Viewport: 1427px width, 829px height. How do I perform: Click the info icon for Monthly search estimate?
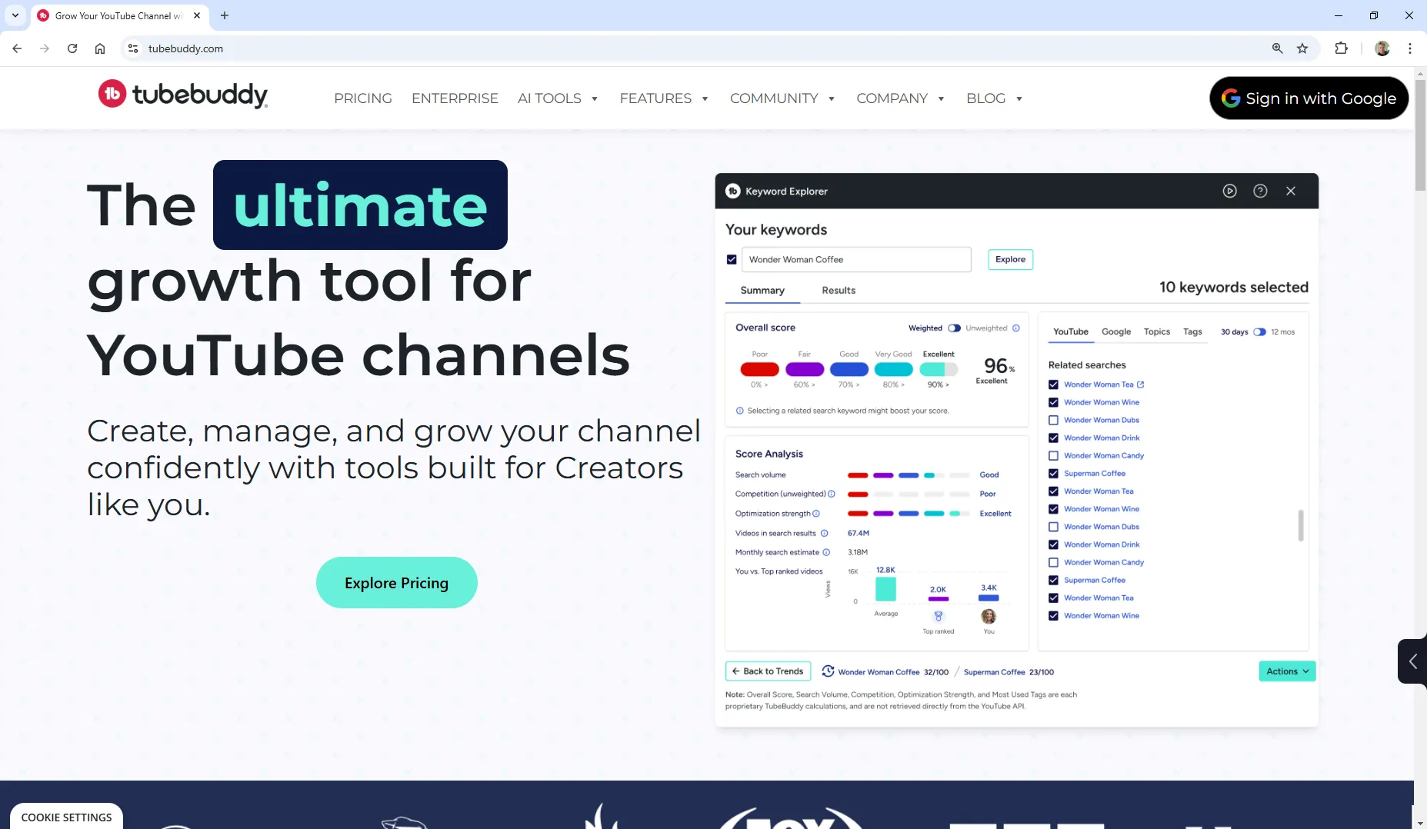(826, 552)
